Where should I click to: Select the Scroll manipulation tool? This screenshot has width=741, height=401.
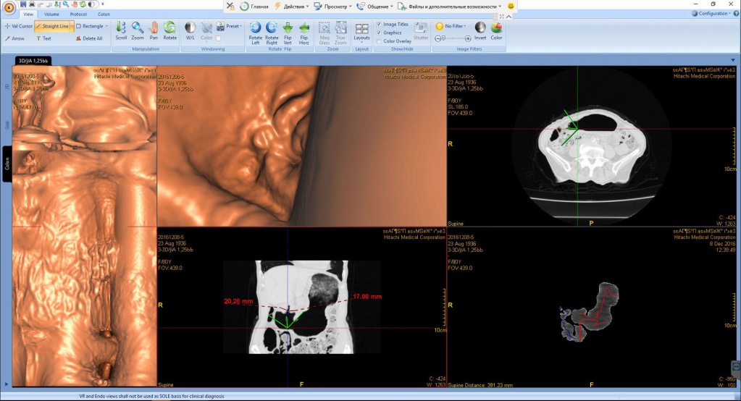coord(121,30)
